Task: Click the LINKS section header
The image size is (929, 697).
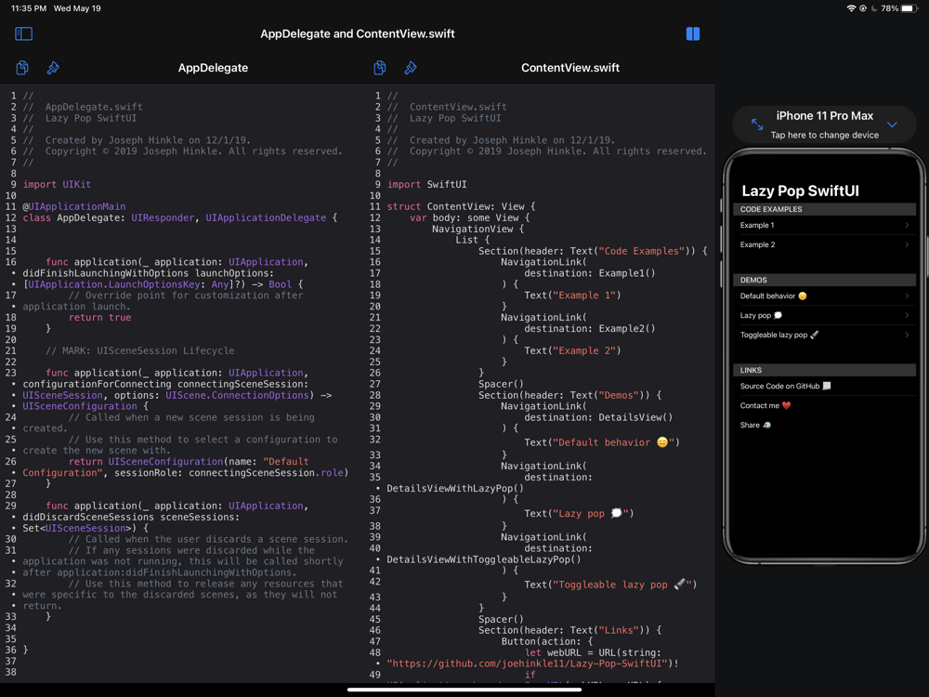Action: (x=824, y=370)
